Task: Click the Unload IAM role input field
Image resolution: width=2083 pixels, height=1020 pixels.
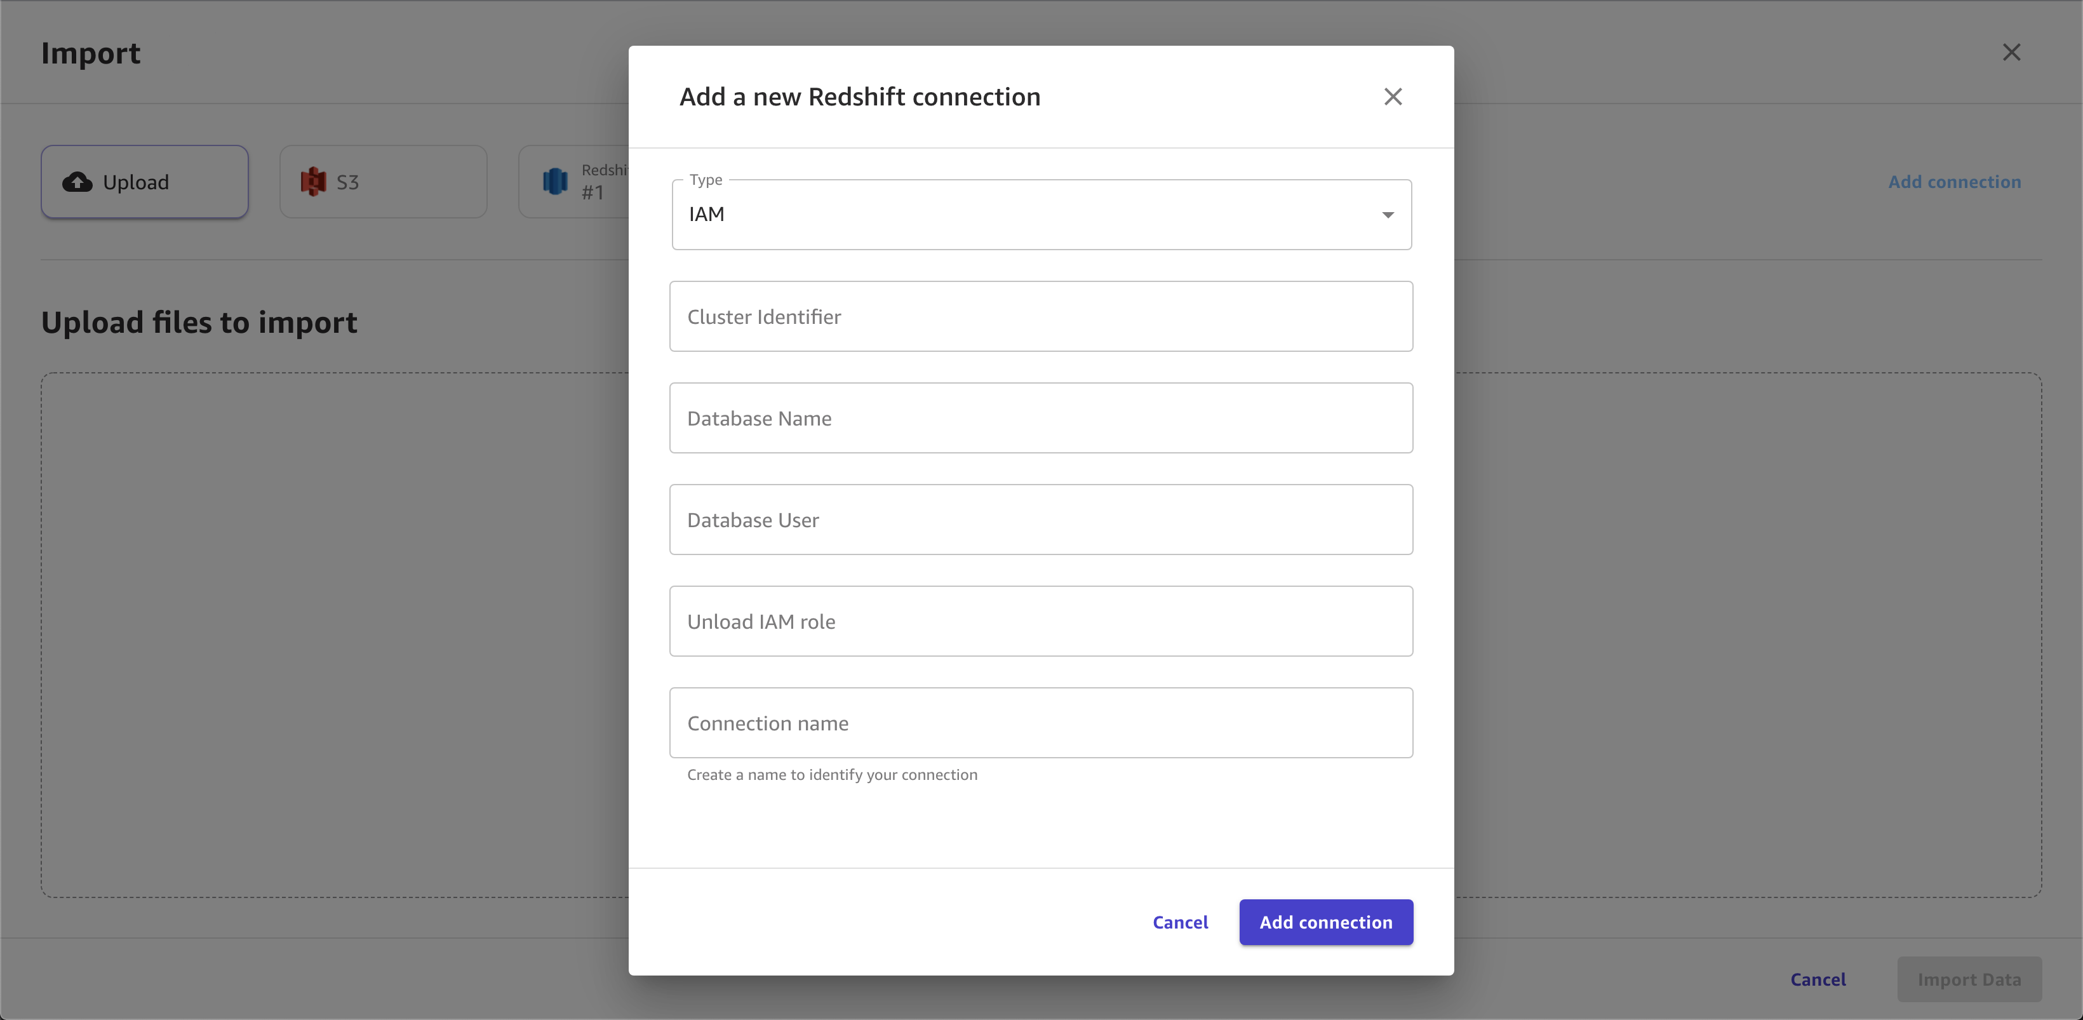Action: pyautogui.click(x=1041, y=621)
